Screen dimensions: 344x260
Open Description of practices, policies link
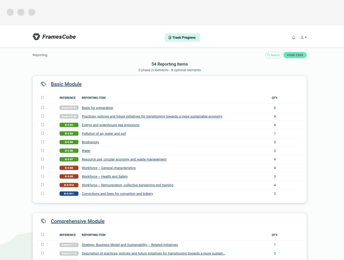click(x=153, y=253)
